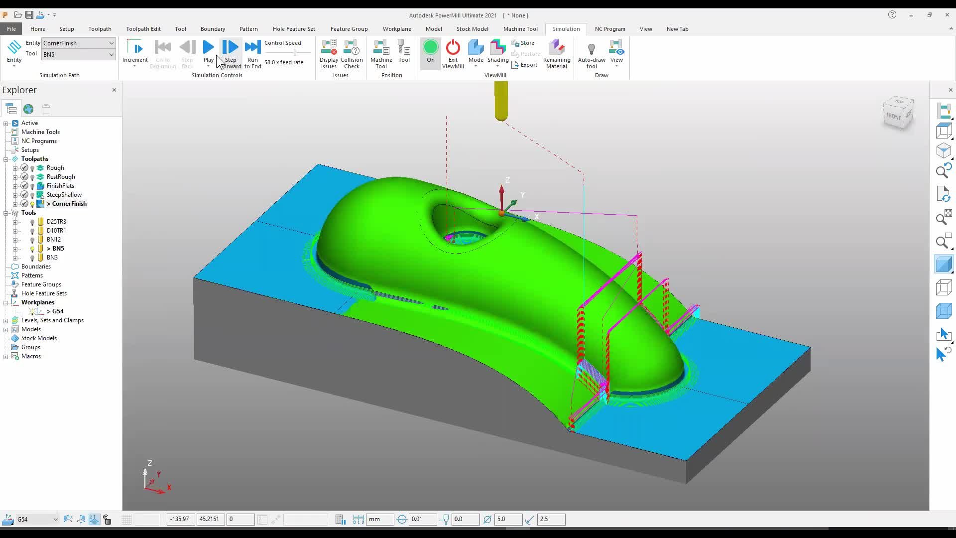Click Step Forward in Simulation Controls
This screenshot has height=538, width=956.
pyautogui.click(x=231, y=53)
